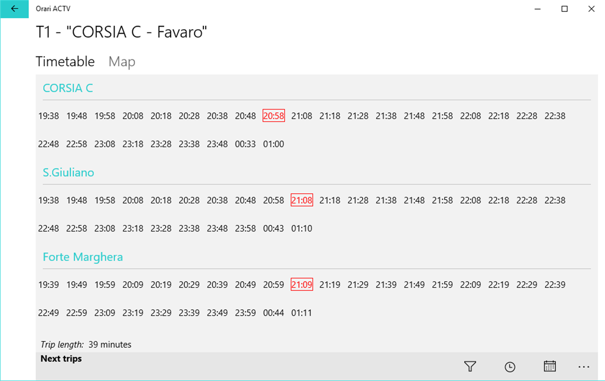Minimize the Orari ACTV window
The width and height of the screenshot is (605, 381).
537,8
